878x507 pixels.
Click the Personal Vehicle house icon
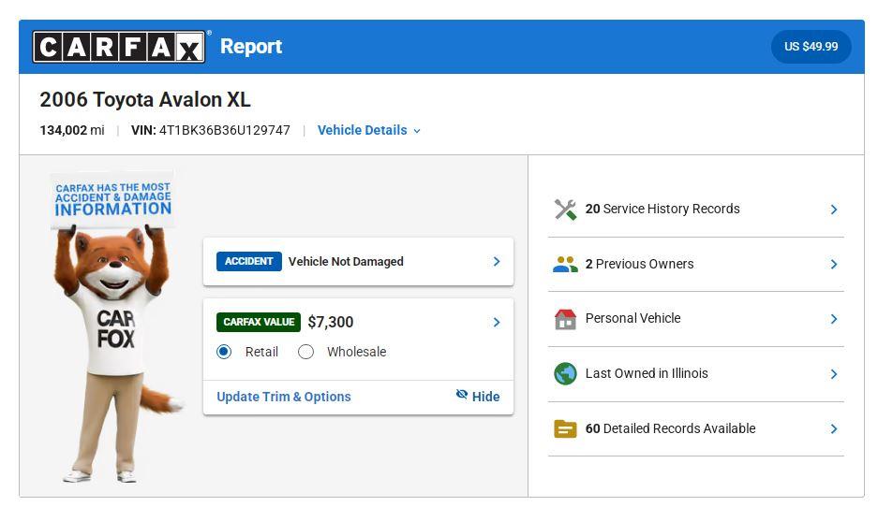tap(565, 319)
